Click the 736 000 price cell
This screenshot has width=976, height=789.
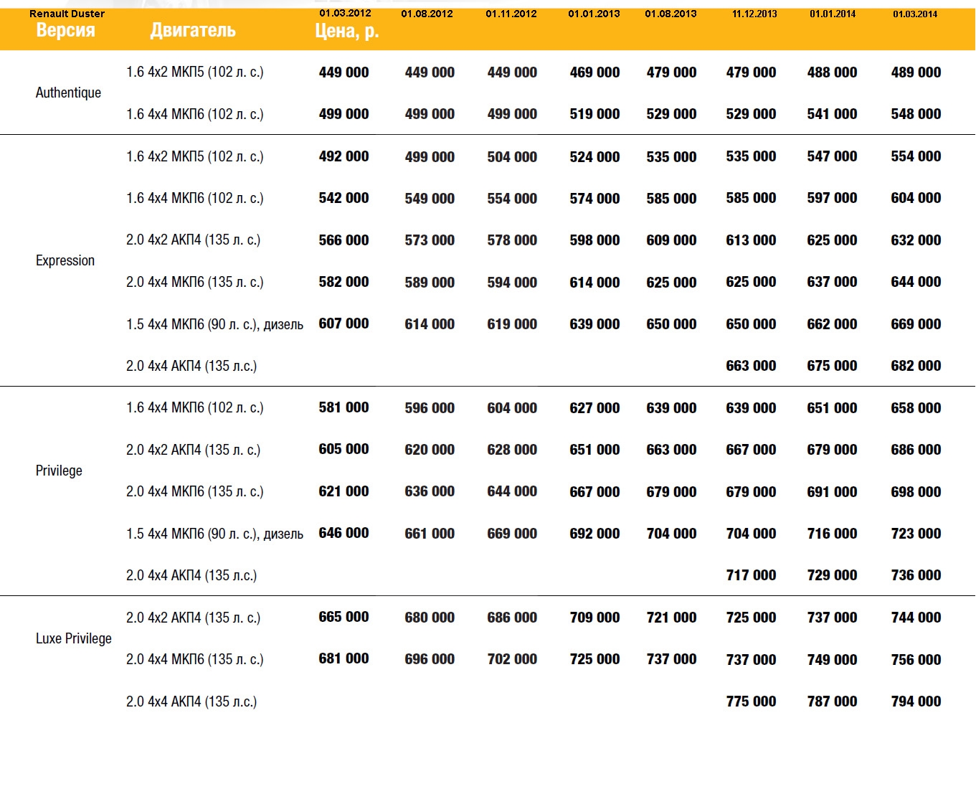916,575
